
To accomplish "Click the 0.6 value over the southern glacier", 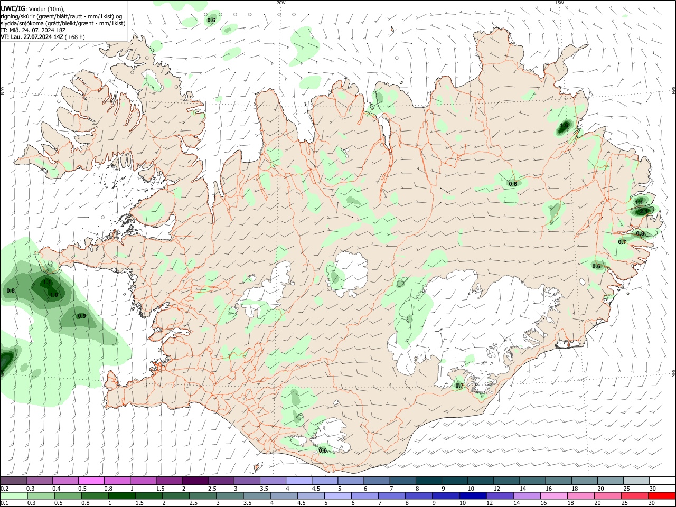I will (x=323, y=450).
